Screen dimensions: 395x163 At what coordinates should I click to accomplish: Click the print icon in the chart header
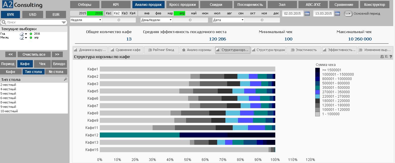click(x=382, y=57)
